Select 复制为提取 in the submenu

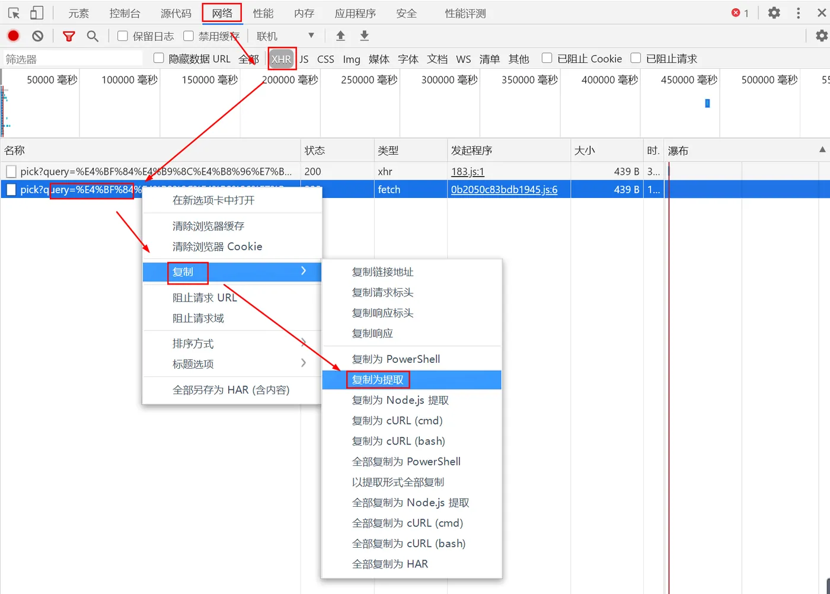[x=412, y=379]
